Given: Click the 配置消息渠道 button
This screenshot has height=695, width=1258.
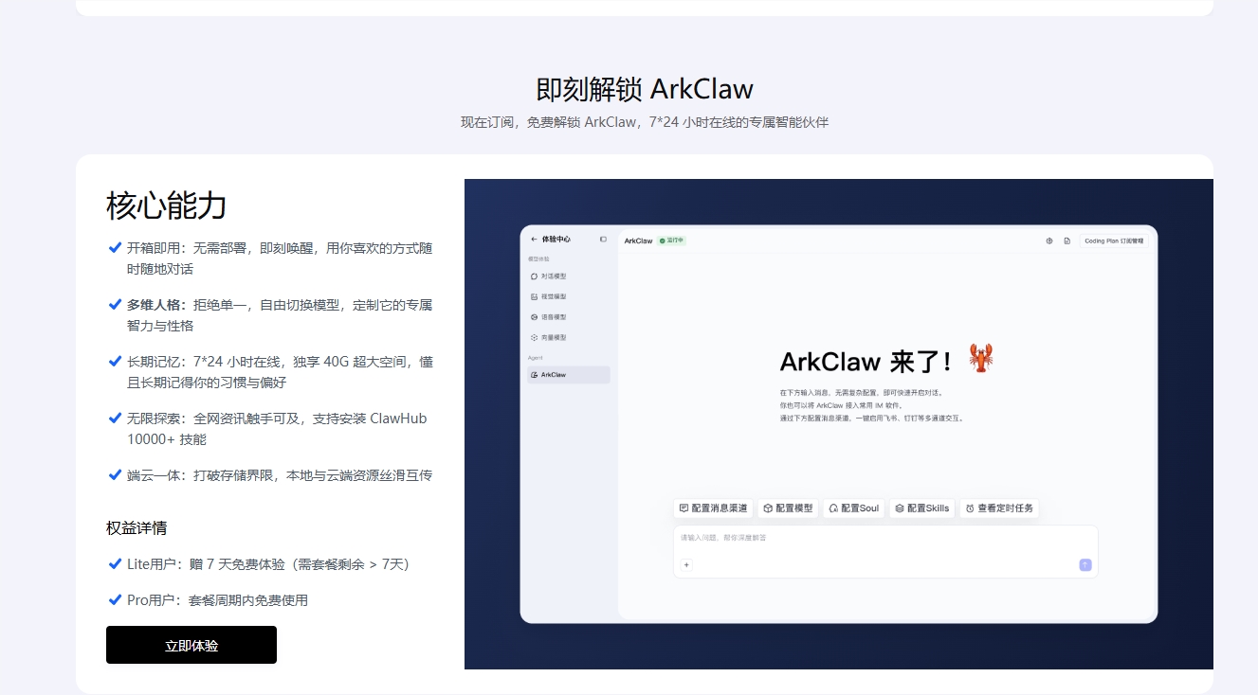Looking at the screenshot, I should tap(713, 508).
